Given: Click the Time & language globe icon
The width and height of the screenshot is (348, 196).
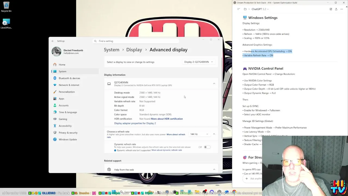Looking at the screenshot, I should pyautogui.click(x=55, y=112).
